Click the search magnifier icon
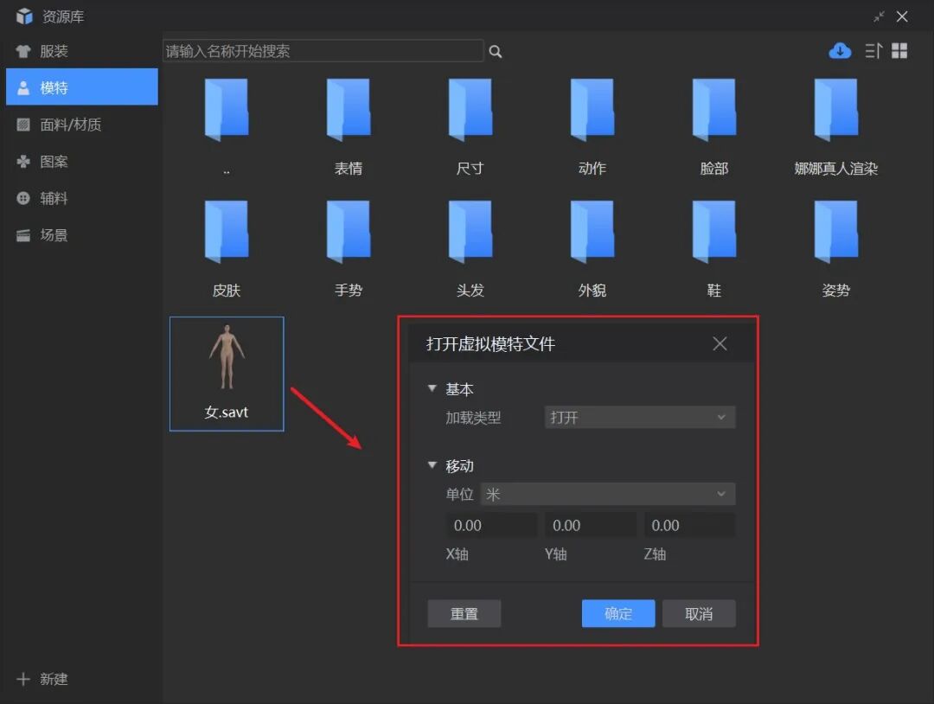 [496, 51]
